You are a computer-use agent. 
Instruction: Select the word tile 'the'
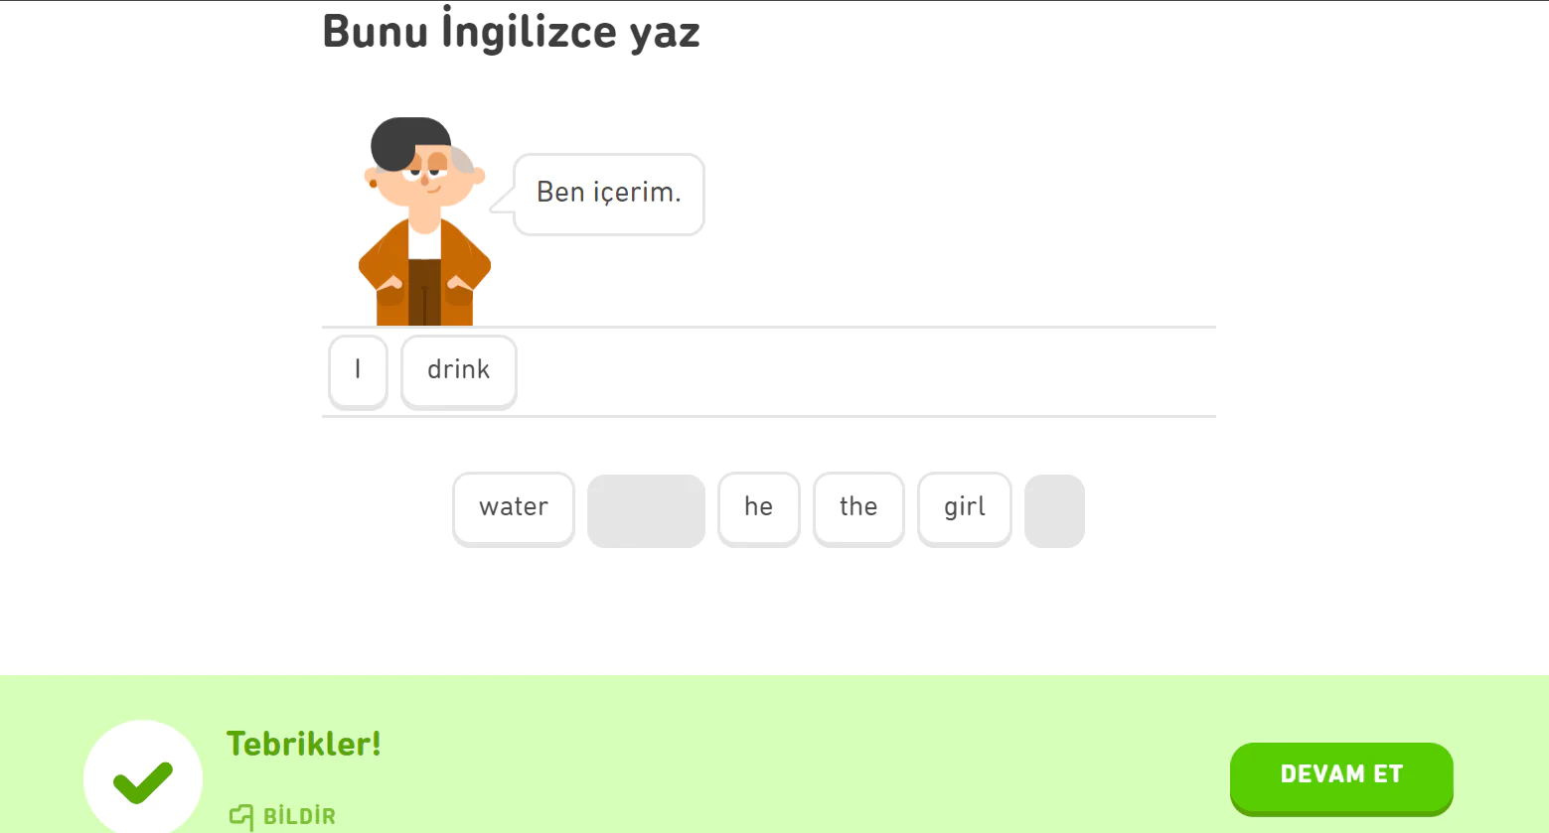click(857, 508)
